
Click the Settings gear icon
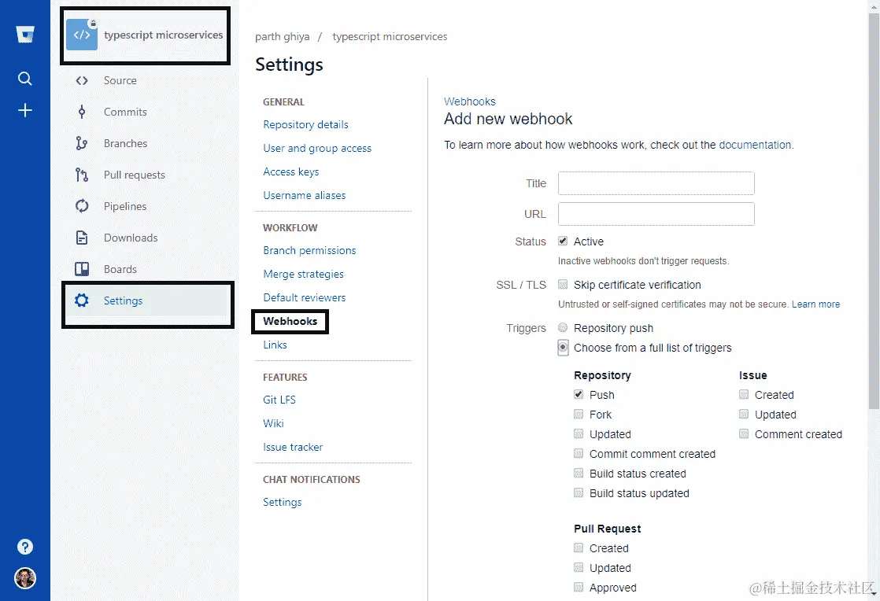(82, 300)
